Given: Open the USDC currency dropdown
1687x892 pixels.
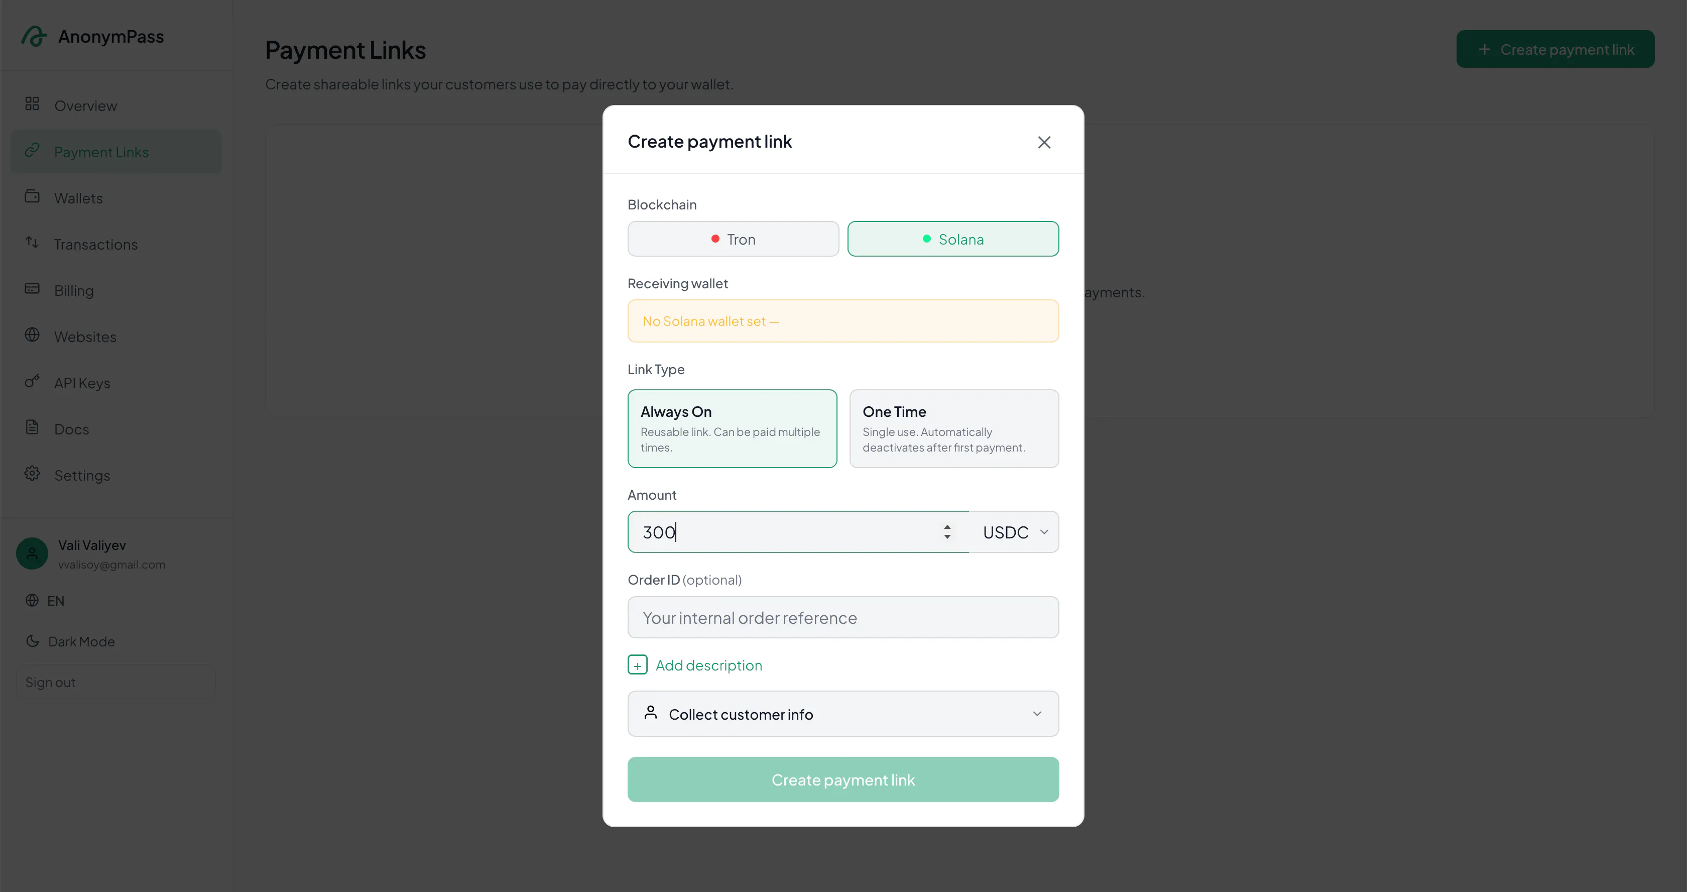Looking at the screenshot, I should tap(1014, 532).
